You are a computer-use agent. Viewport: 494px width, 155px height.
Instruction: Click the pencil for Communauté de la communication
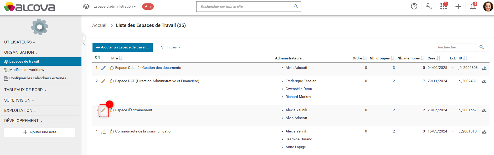[x=104, y=131]
